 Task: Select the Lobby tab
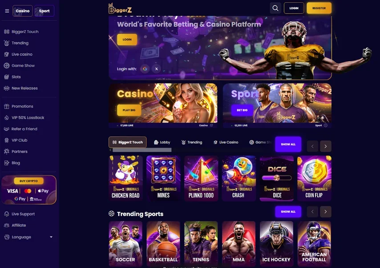coord(162,142)
